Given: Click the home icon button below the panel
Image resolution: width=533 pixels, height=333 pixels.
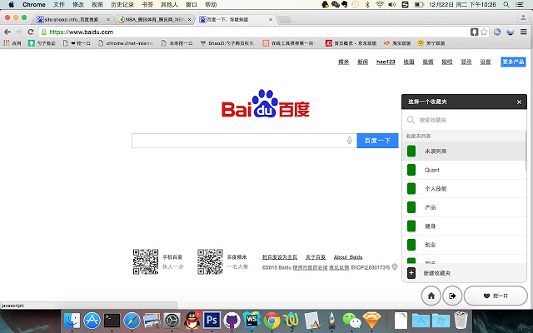Looking at the screenshot, I should coord(431,296).
